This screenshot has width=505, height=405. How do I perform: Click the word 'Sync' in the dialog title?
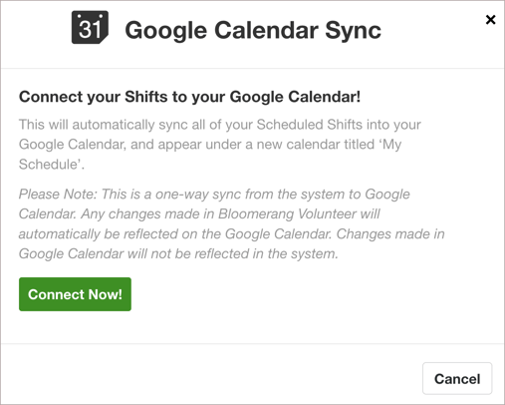pyautogui.click(x=353, y=31)
